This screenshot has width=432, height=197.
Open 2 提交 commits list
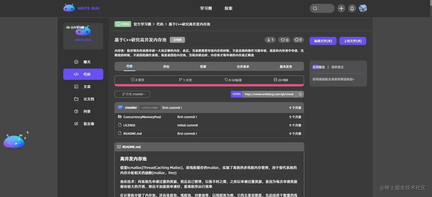(138, 80)
